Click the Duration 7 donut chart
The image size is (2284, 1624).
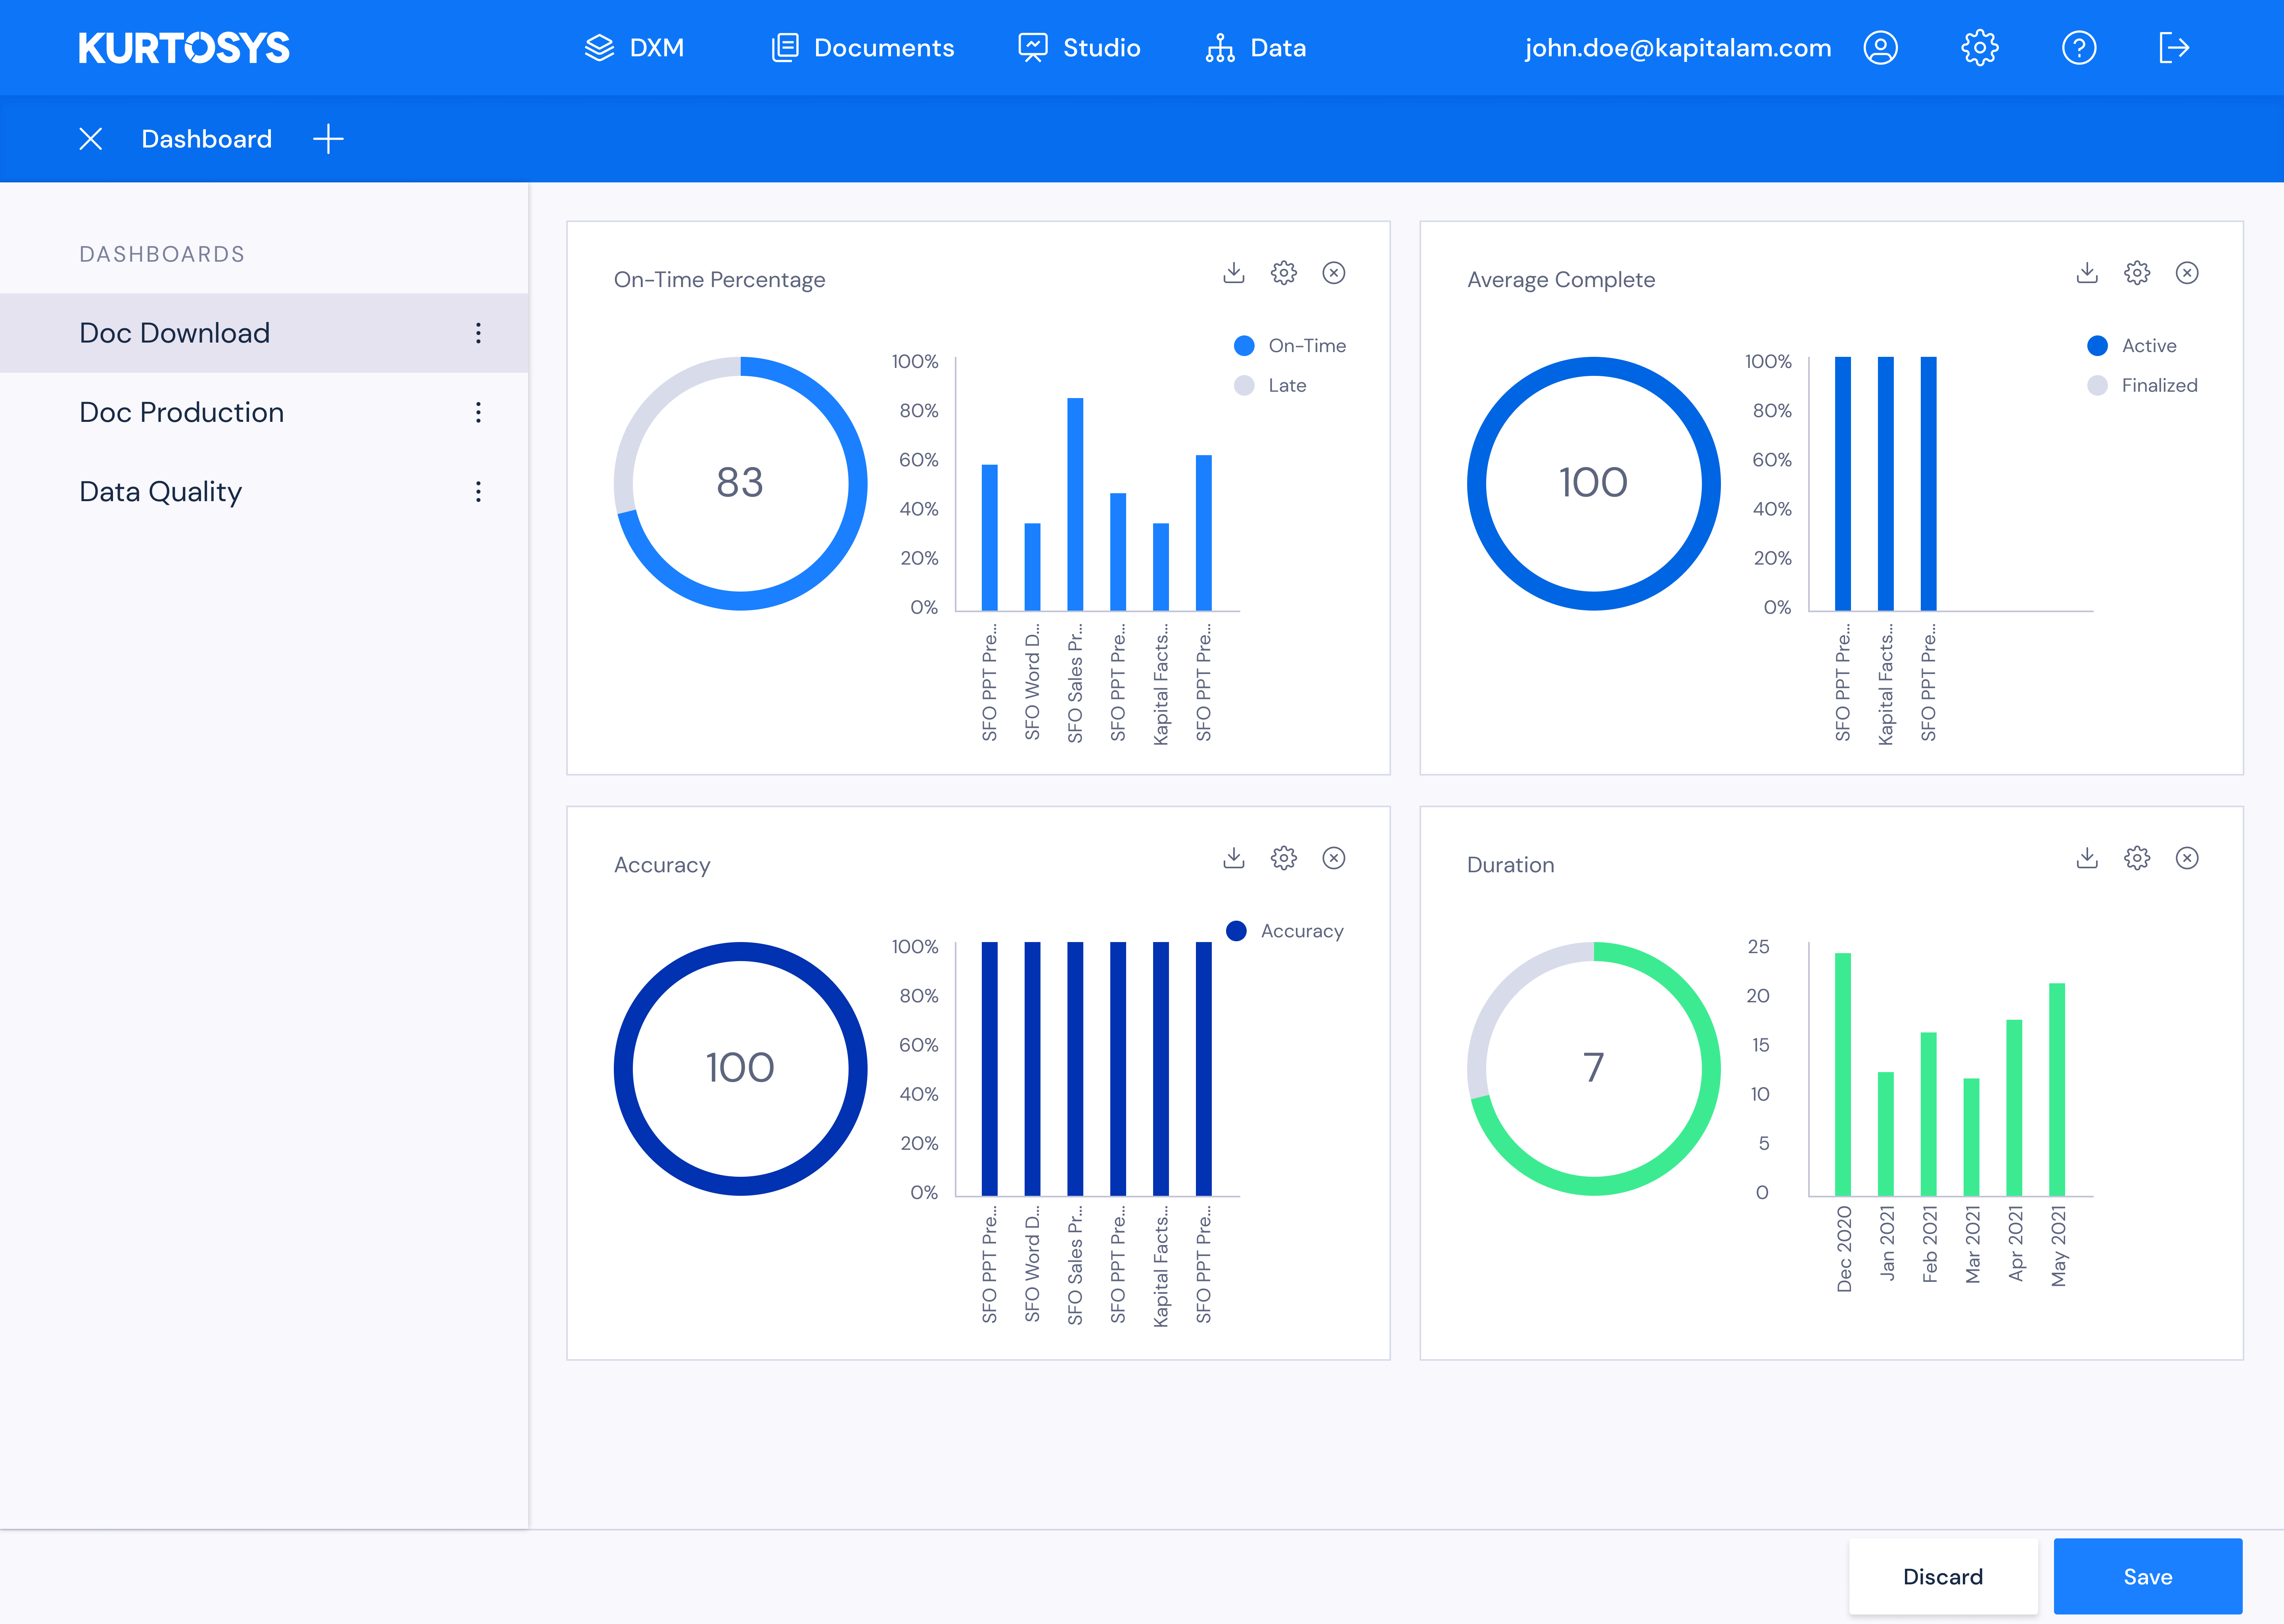(x=1594, y=1068)
